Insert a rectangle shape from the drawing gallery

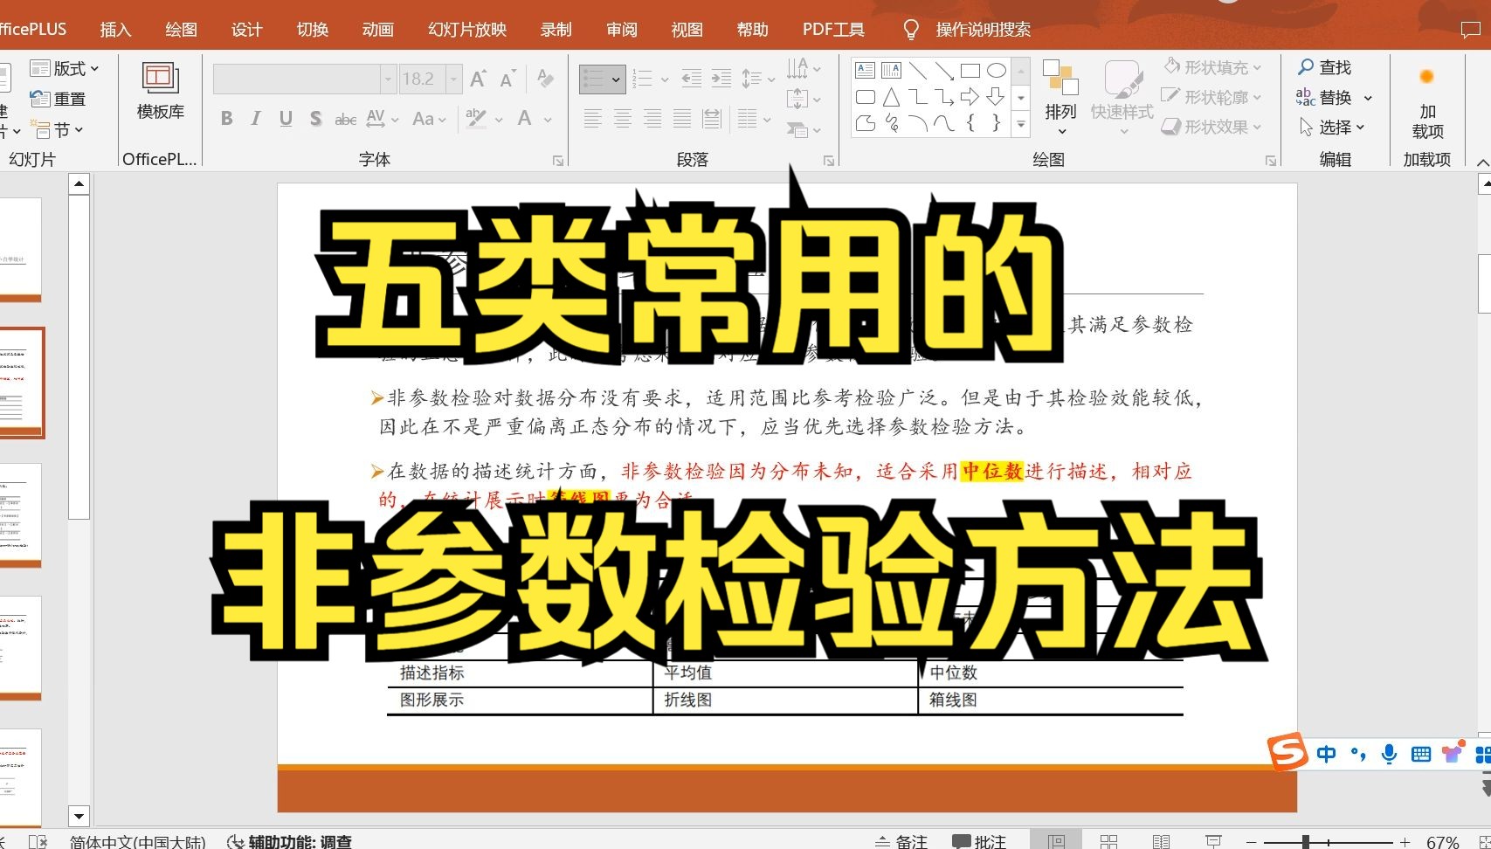(970, 70)
